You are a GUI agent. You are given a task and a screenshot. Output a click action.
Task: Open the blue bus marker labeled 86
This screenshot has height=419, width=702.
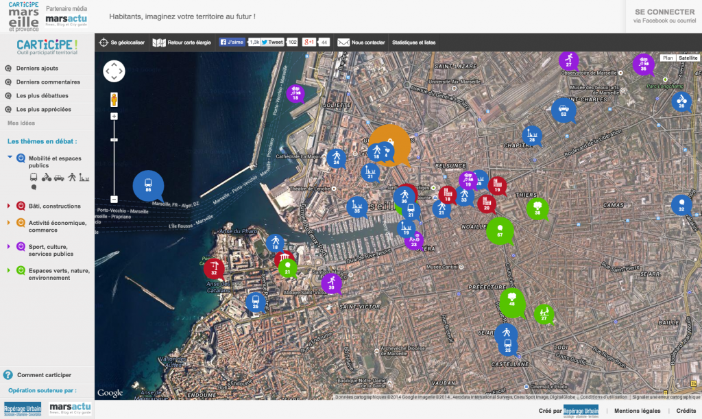pyautogui.click(x=148, y=184)
